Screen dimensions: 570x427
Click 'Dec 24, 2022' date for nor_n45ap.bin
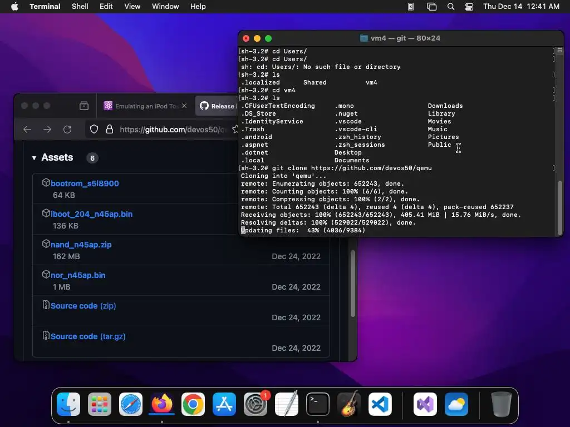[x=296, y=287]
